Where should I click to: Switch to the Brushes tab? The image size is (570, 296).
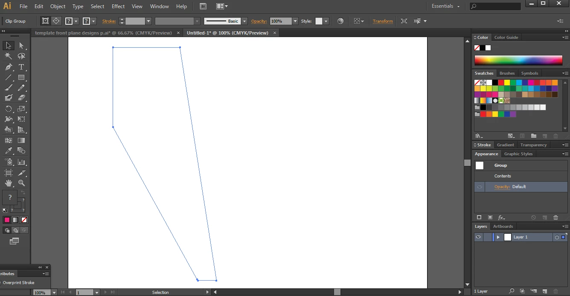coord(507,73)
